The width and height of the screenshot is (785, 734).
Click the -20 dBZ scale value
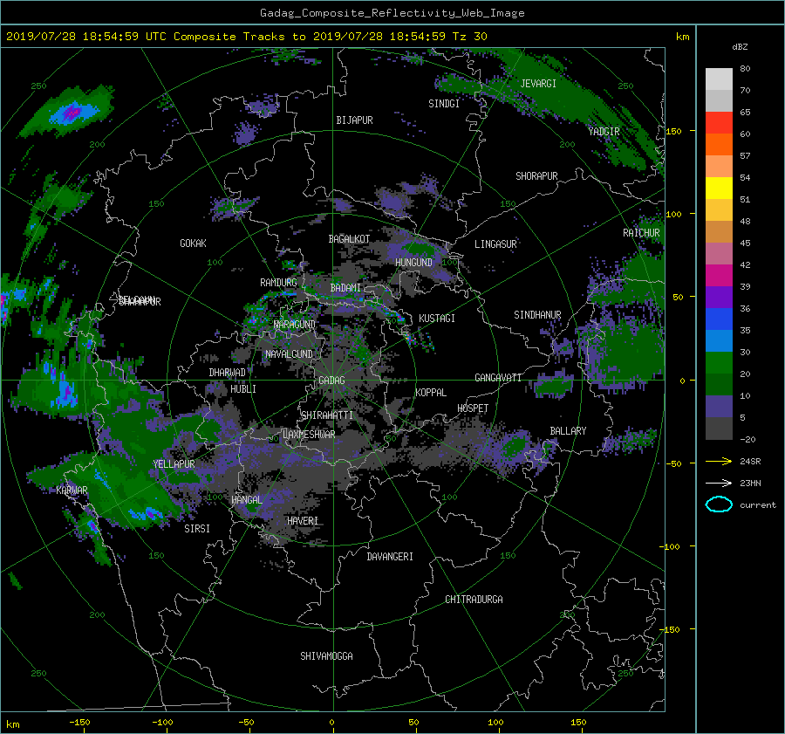[x=747, y=439]
